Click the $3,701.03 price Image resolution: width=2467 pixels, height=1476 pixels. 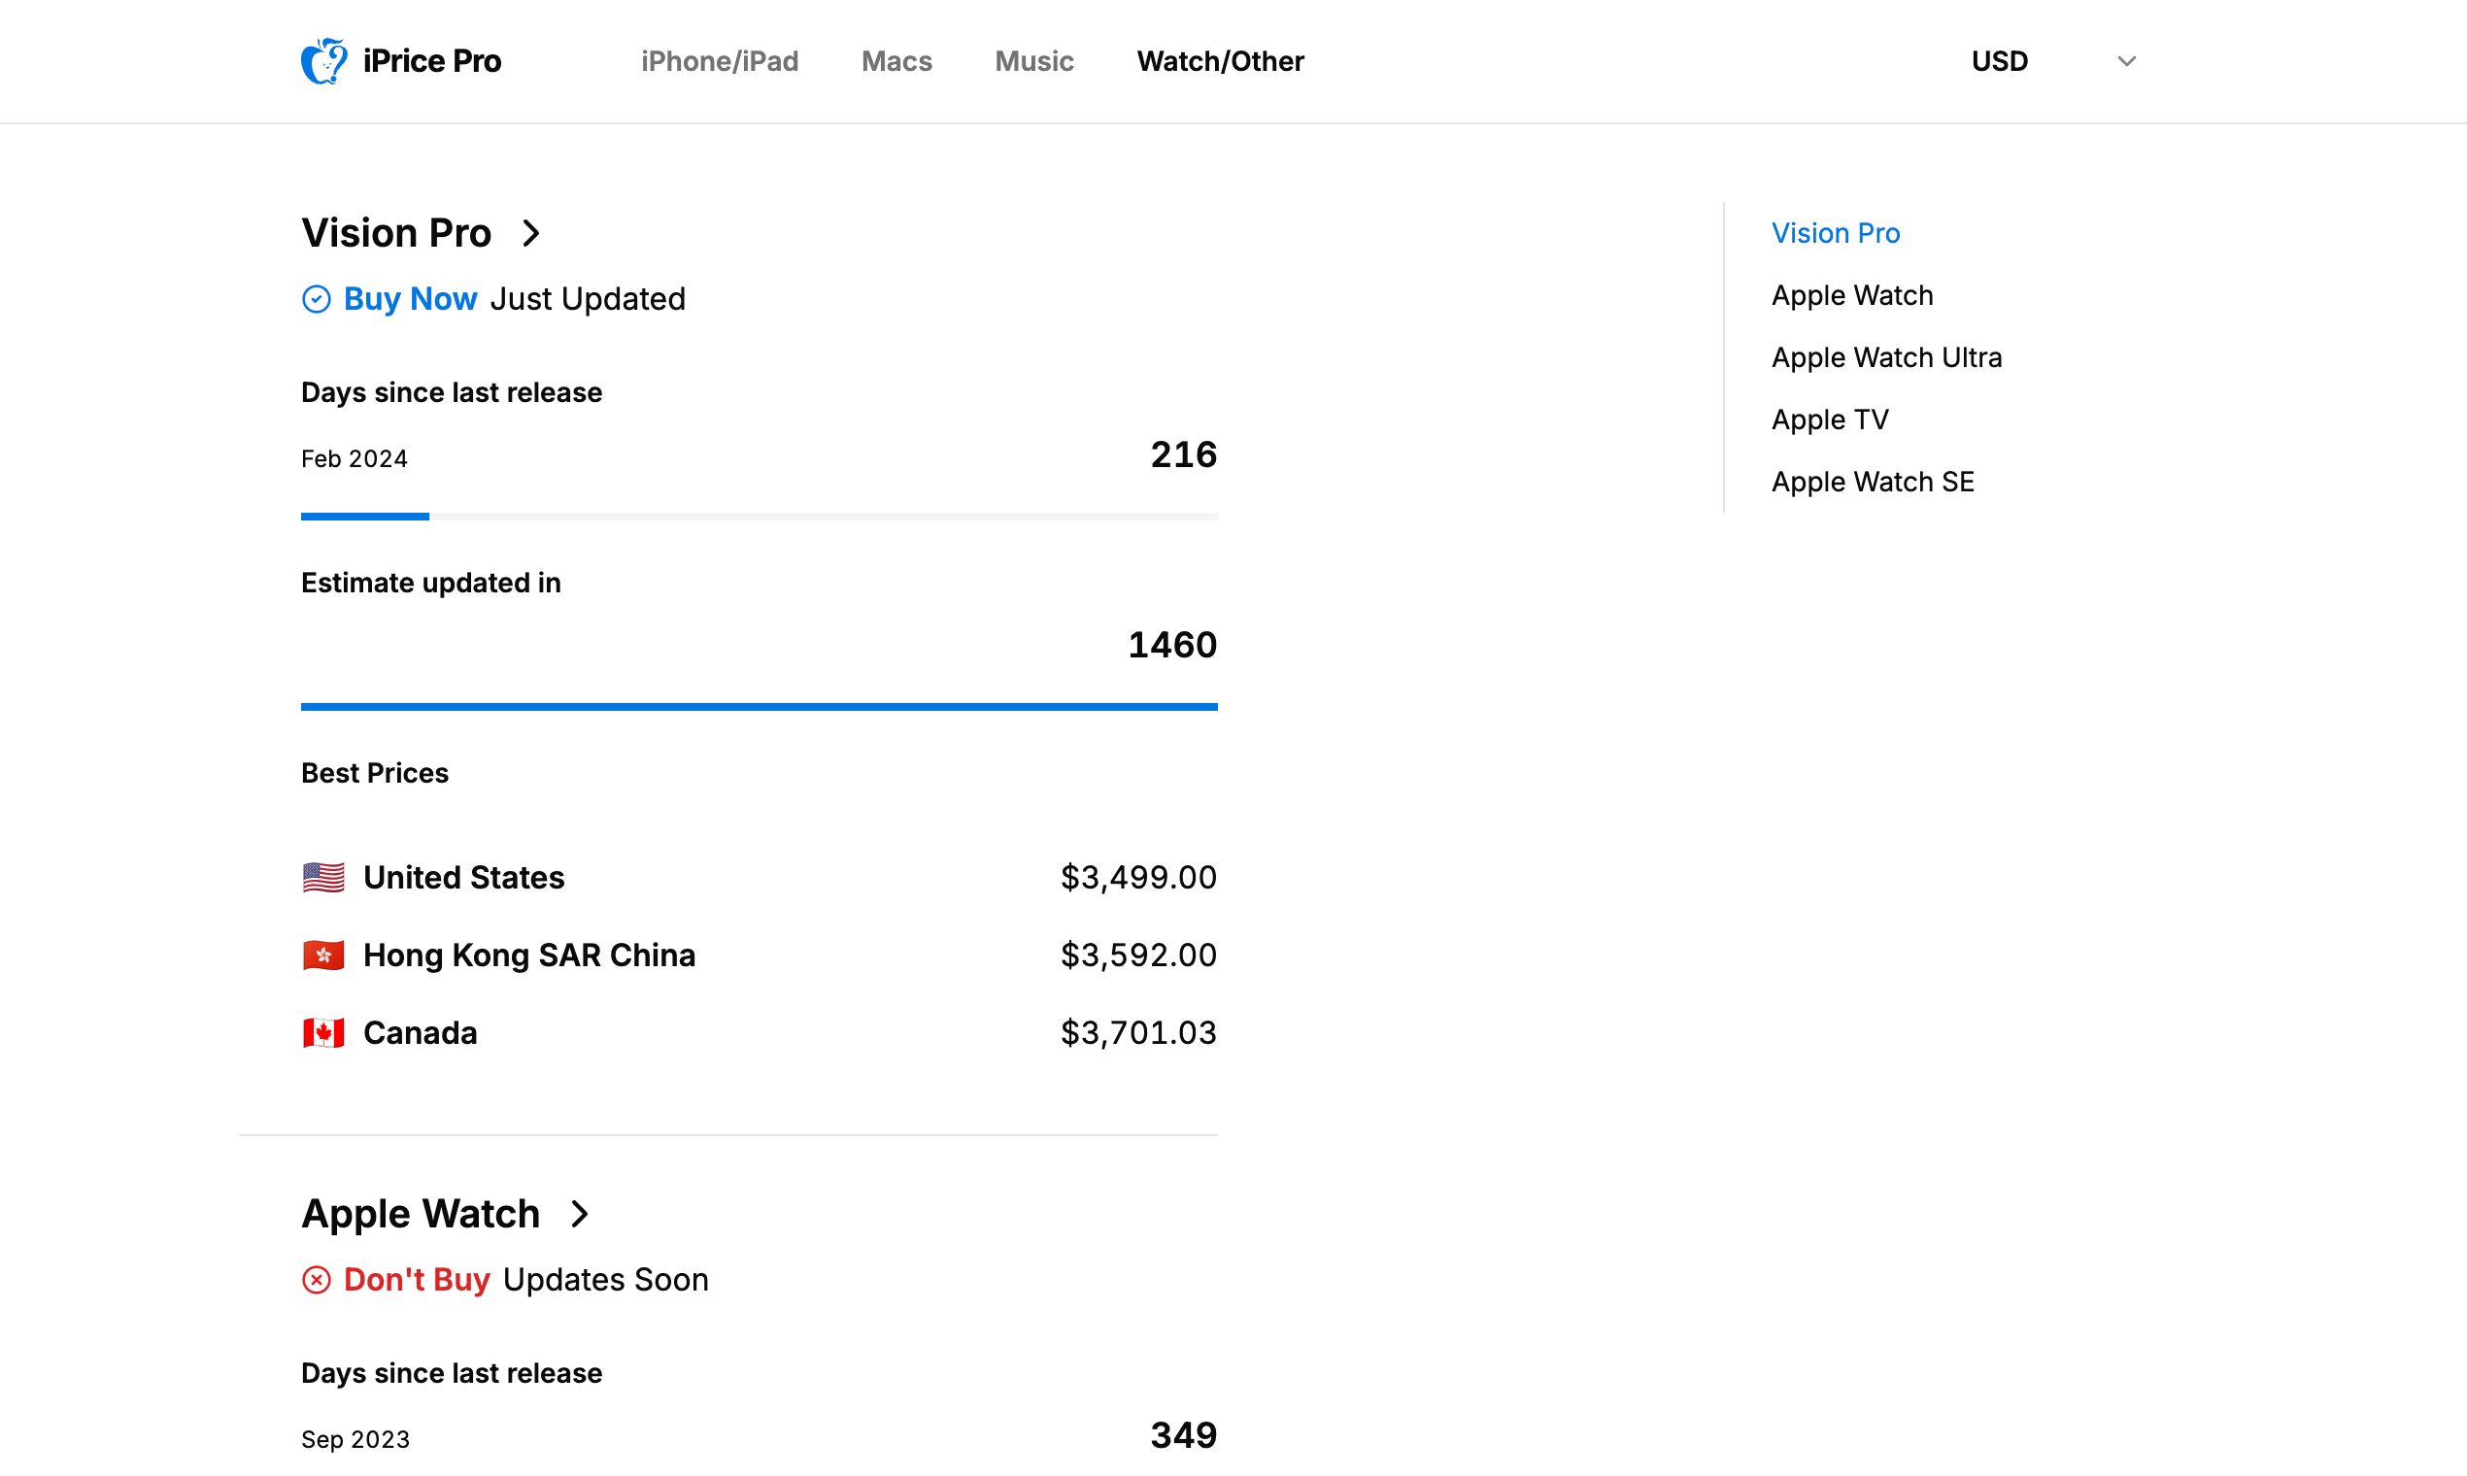coord(1138,1032)
